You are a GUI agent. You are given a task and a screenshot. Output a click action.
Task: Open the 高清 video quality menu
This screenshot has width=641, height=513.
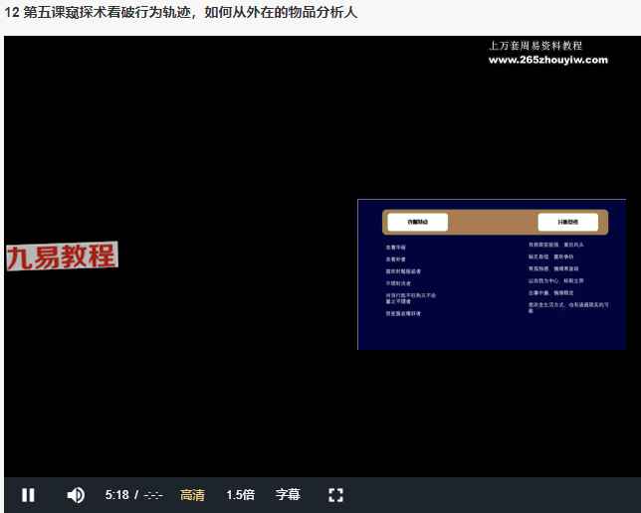click(192, 494)
